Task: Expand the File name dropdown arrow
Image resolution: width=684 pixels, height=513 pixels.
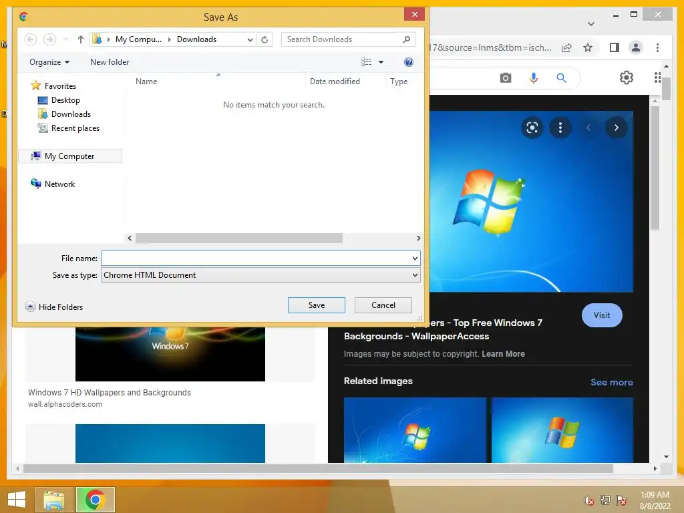Action: coord(415,259)
